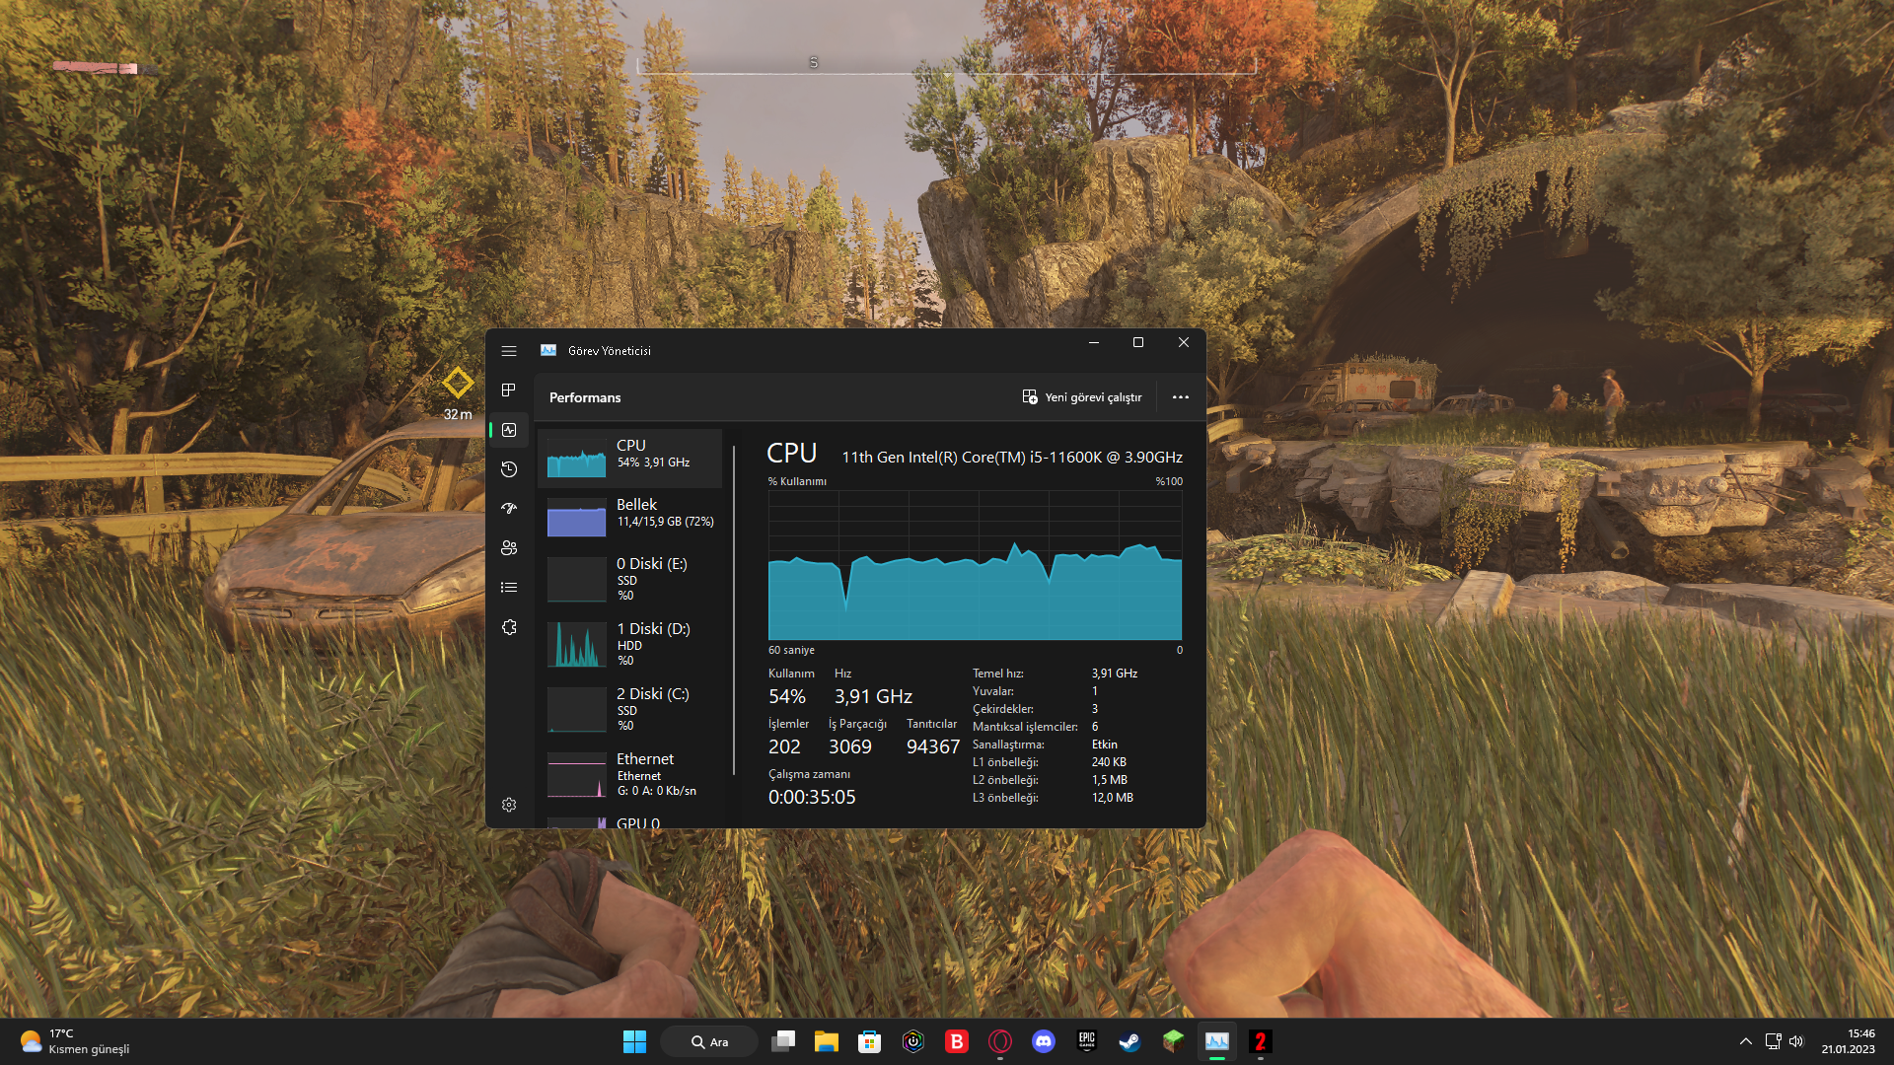Click the CPU usage graph
The width and height of the screenshot is (1894, 1065).
pyautogui.click(x=975, y=565)
